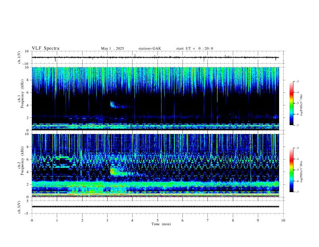
Task: Click the "1" tick on the time axis
Action: point(57,220)
